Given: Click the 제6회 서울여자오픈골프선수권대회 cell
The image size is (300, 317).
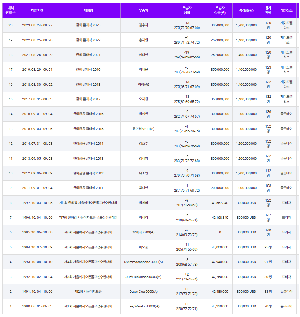Looking at the screenshot, I should [88, 232].
